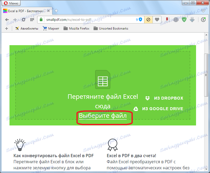210x173 pixels.
Task: Click the globe extension icon
Action: pos(176,20)
